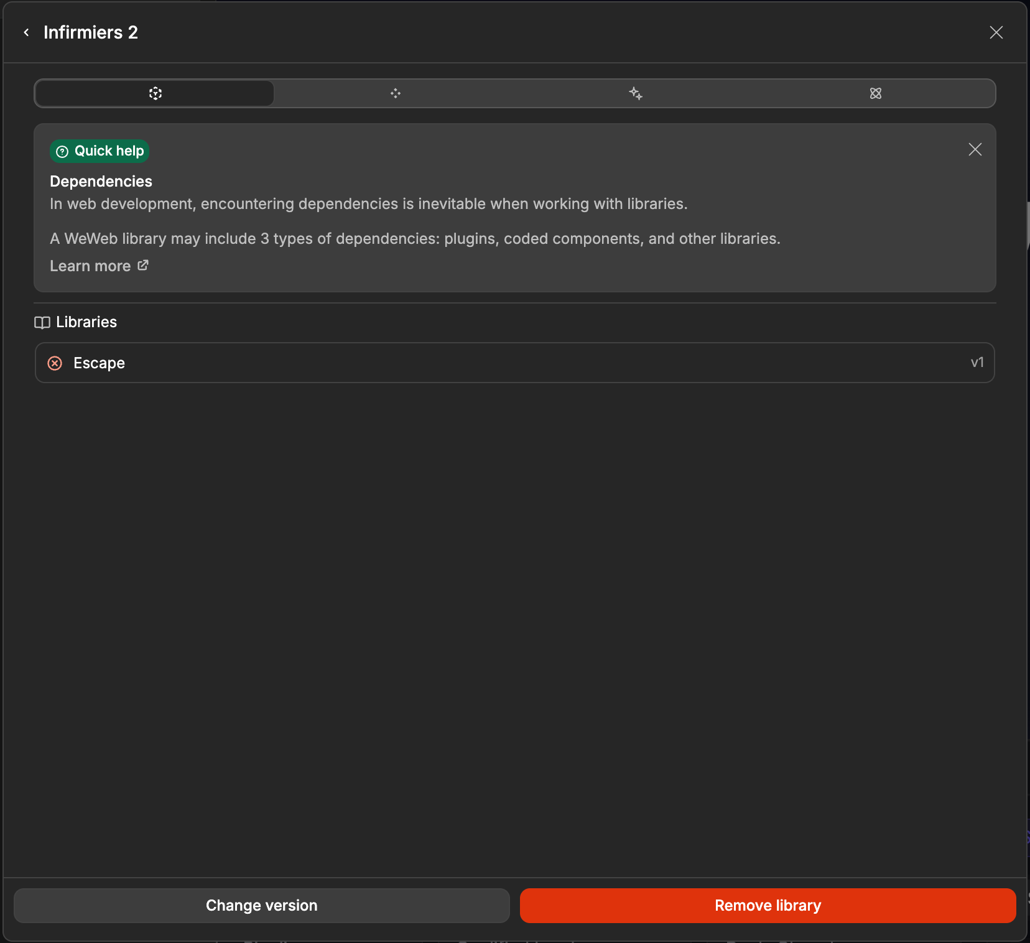Switch to the four-dots icon tab
The width and height of the screenshot is (1030, 943).
tap(395, 93)
